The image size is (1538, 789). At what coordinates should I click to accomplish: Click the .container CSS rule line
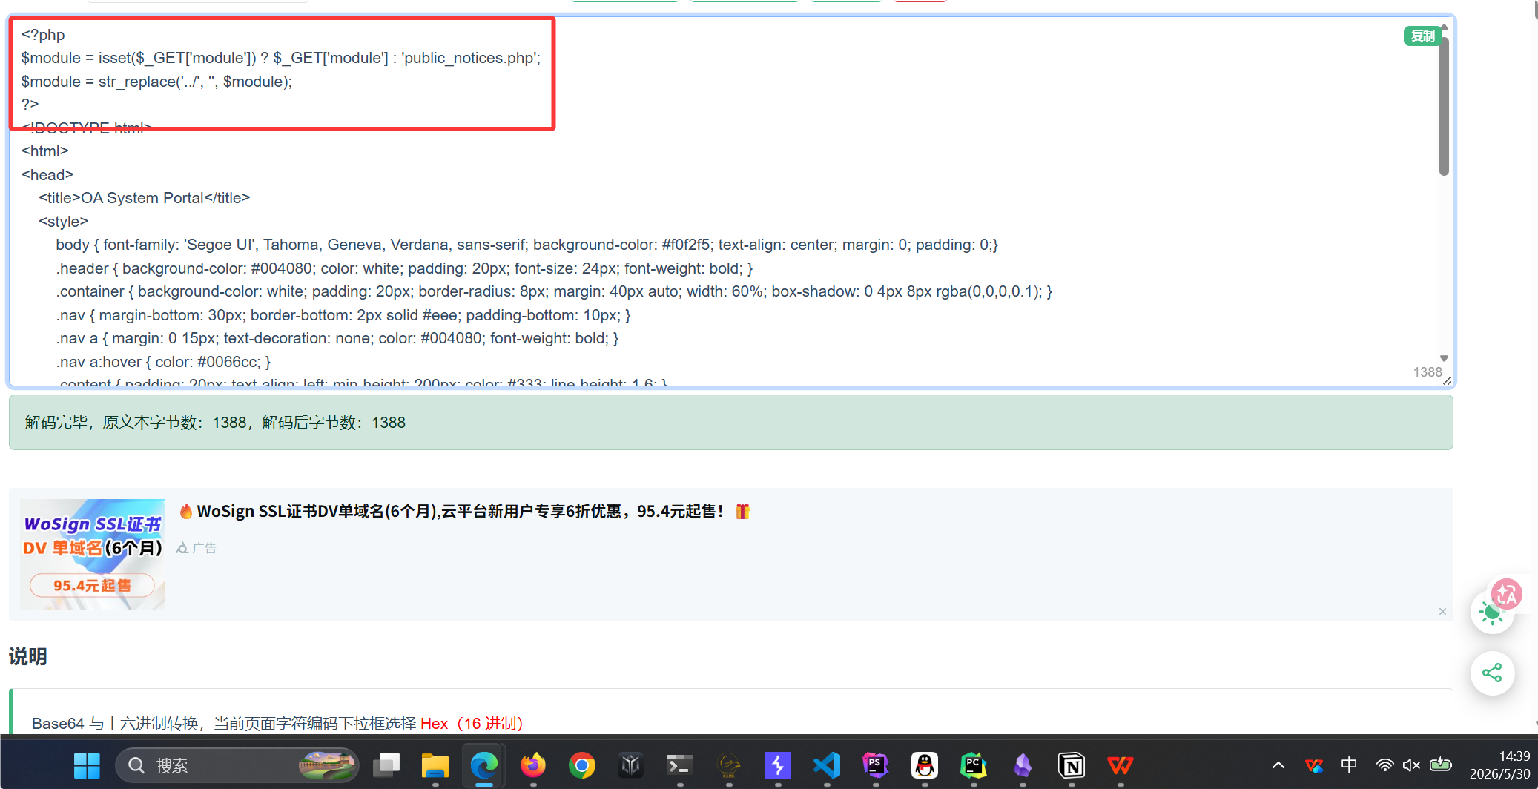click(x=554, y=291)
